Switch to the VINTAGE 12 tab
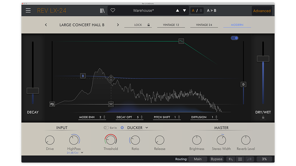Image resolution: width=296 pixels, height=166 pixels. (171, 25)
